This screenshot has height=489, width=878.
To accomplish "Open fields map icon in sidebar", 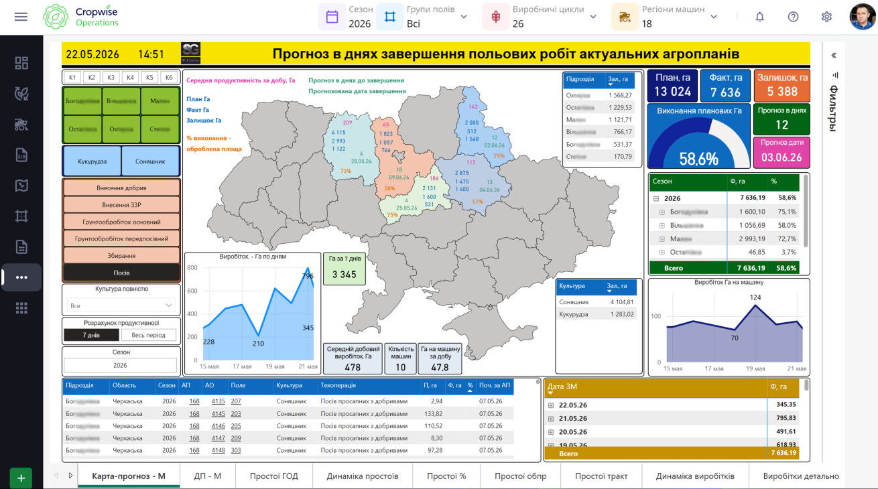I will [21, 186].
